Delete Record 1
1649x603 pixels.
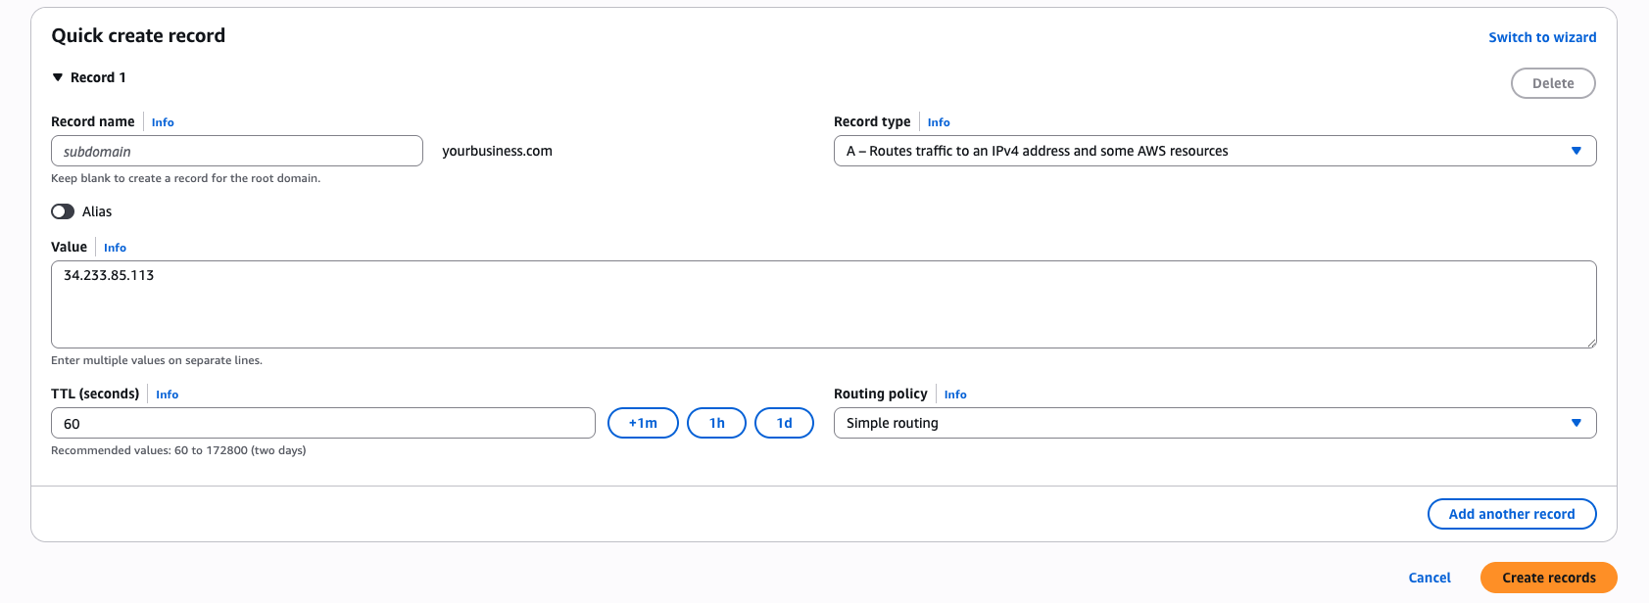1553,83
